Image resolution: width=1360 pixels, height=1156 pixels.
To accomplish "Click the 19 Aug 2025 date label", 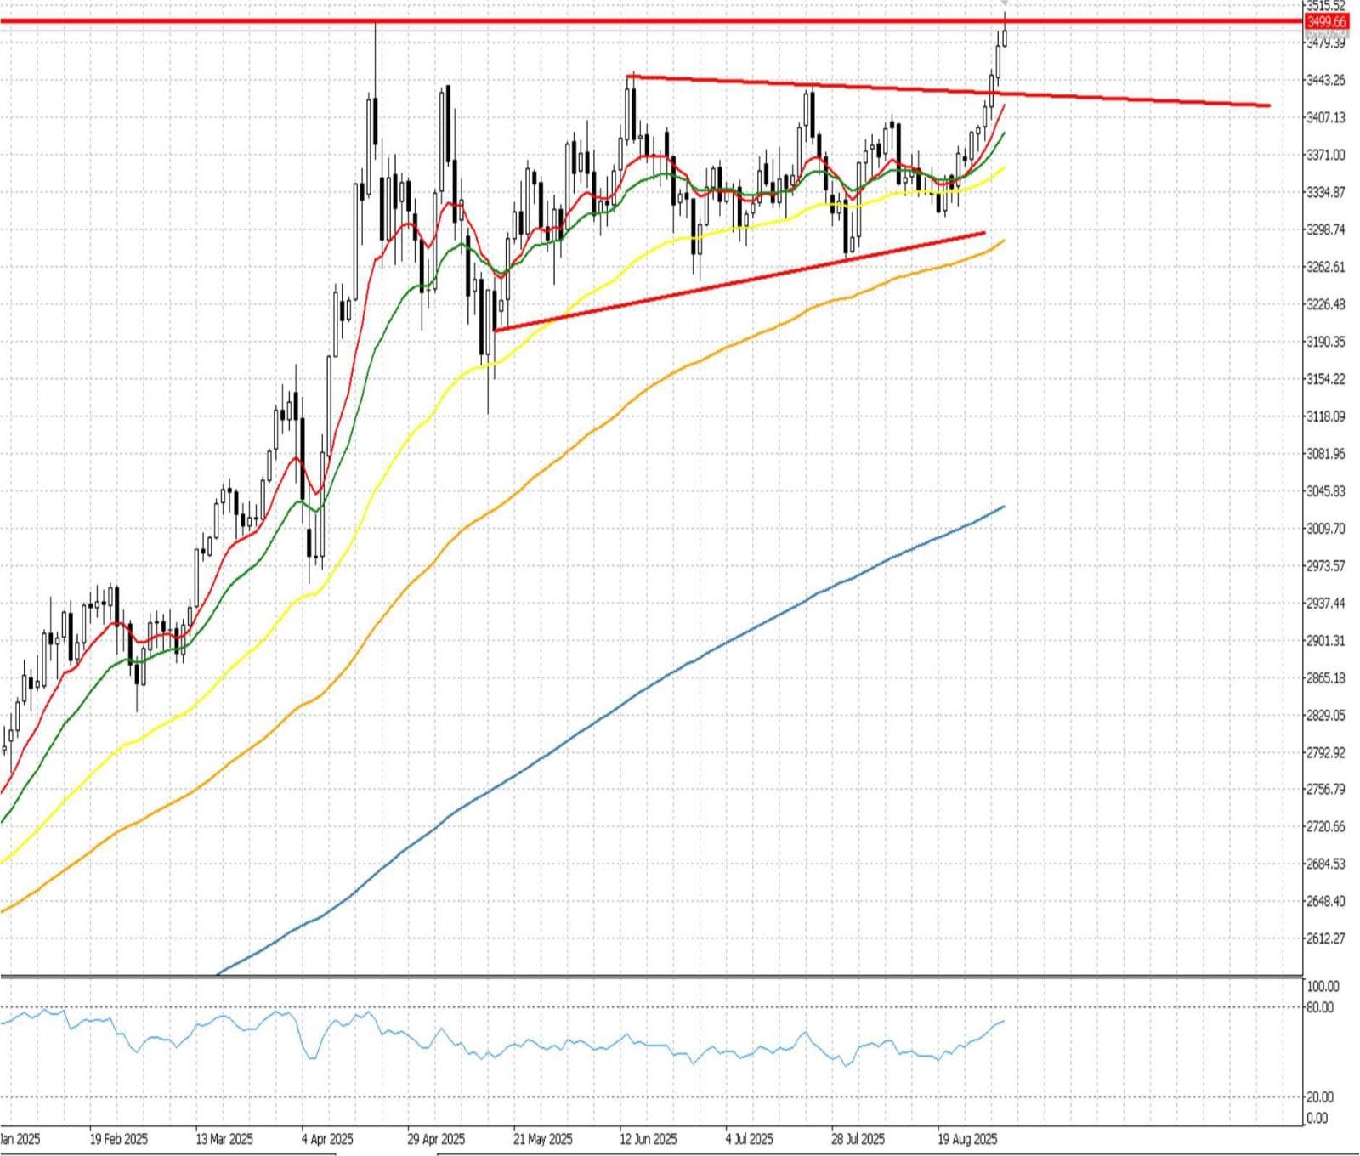I will 966,1139.
